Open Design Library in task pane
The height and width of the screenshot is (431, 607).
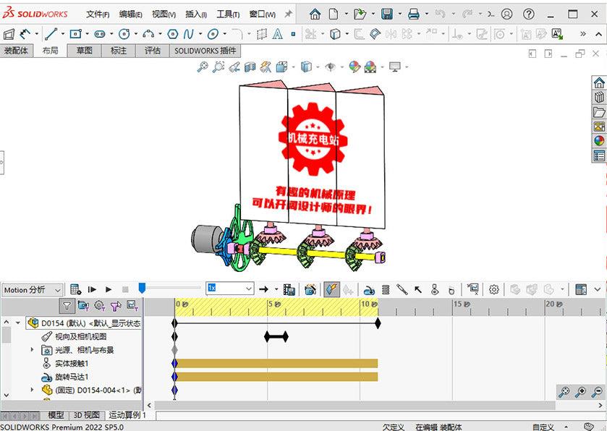pos(599,97)
